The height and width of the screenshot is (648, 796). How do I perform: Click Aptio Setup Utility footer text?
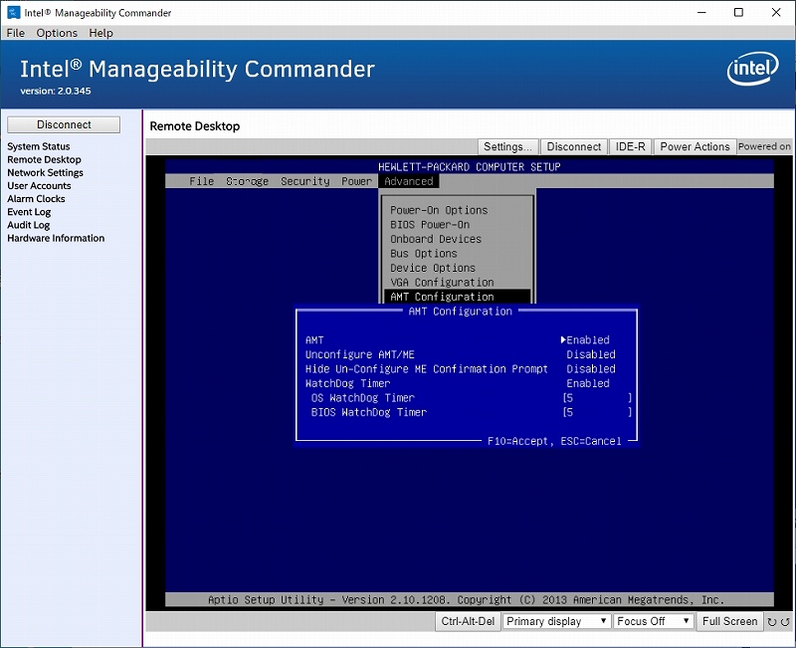pos(466,600)
